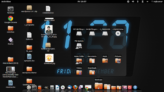
Task: Launch Terminal from the dock
Action: [x=34, y=87]
